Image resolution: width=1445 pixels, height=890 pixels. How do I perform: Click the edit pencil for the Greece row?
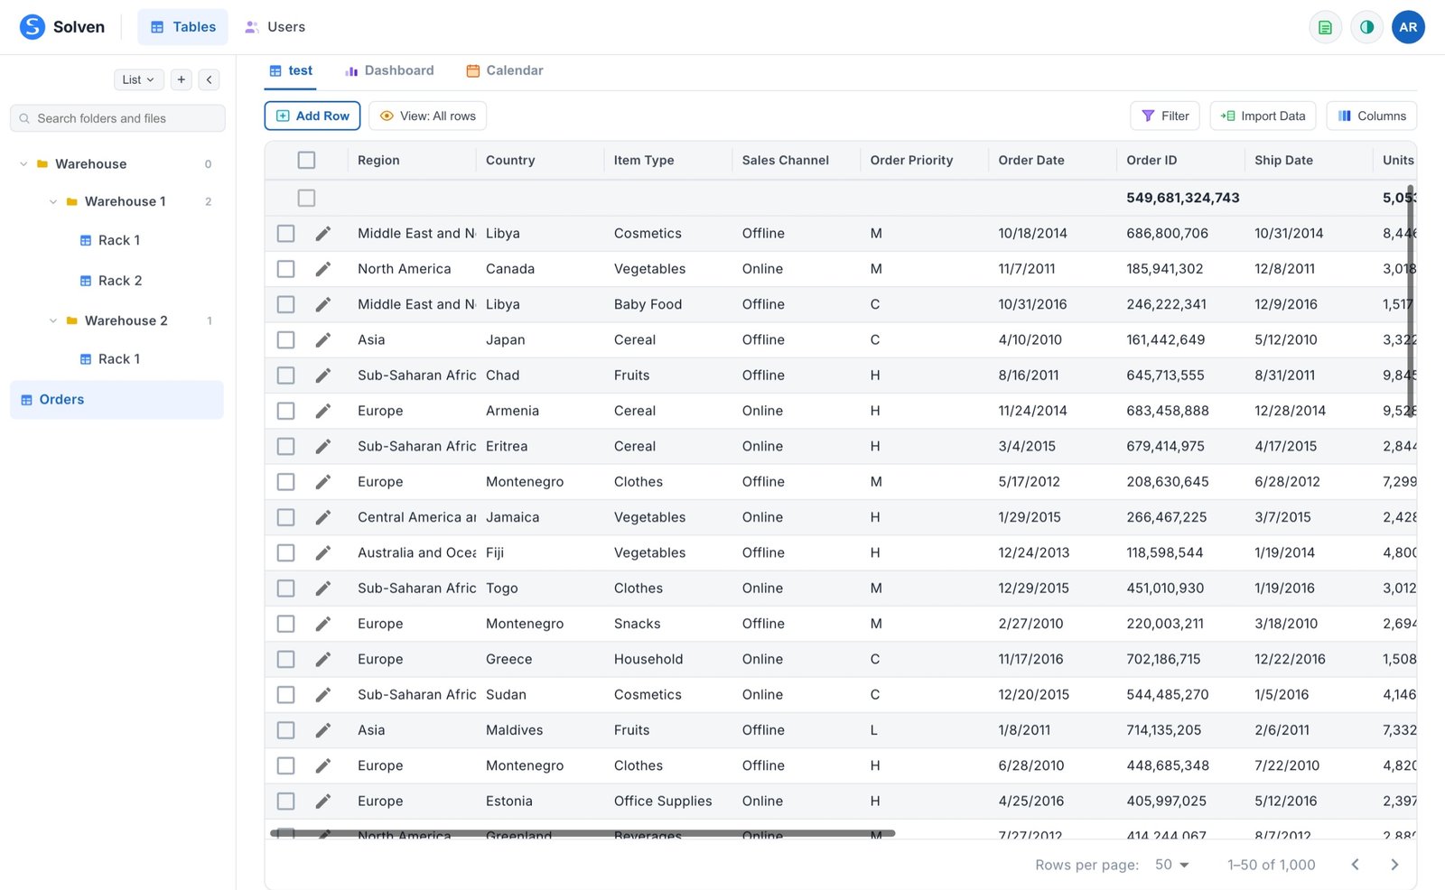(x=322, y=660)
